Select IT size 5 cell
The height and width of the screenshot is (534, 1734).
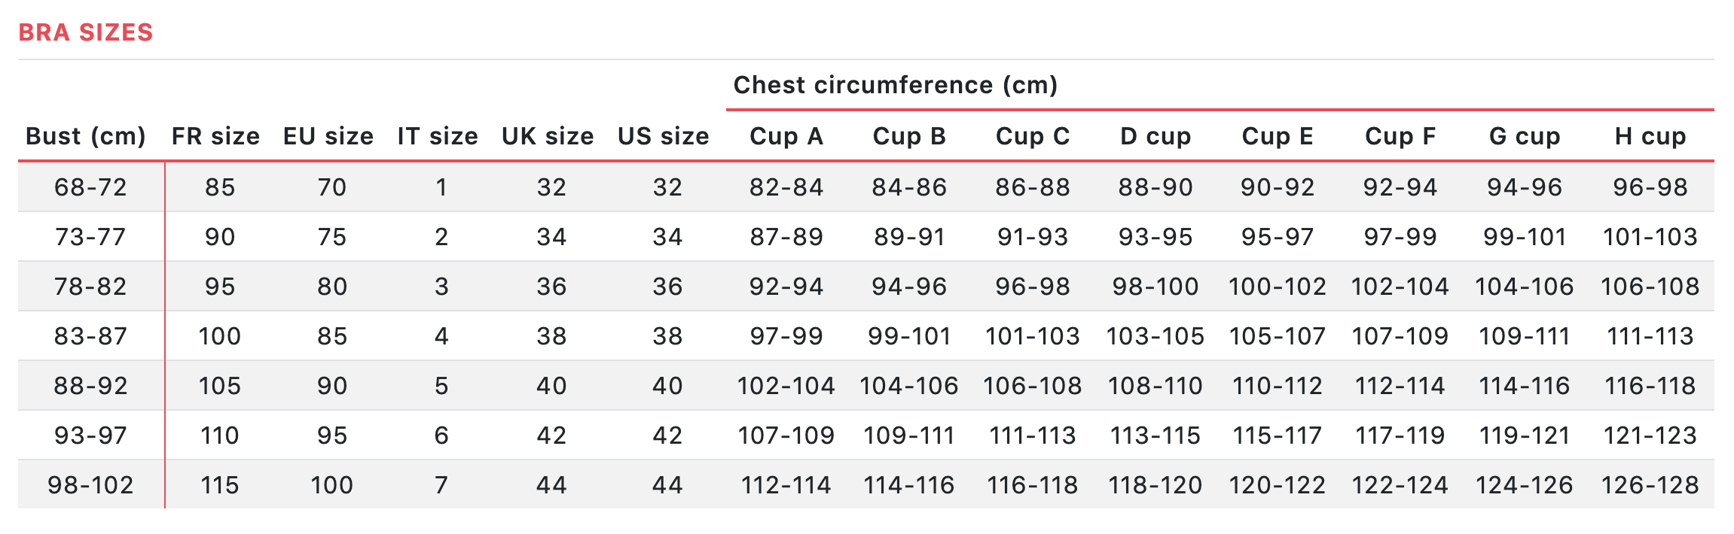pyautogui.click(x=441, y=386)
